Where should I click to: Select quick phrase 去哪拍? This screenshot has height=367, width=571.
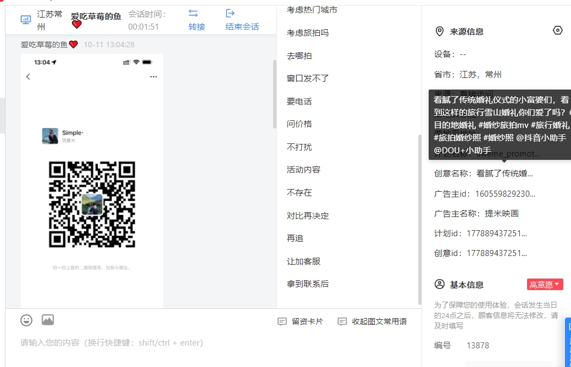(x=300, y=55)
